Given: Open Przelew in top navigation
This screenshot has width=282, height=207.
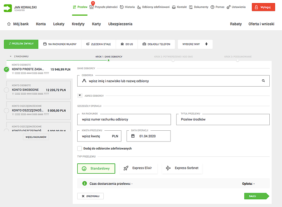Looking at the screenshot, I should point(80,7).
